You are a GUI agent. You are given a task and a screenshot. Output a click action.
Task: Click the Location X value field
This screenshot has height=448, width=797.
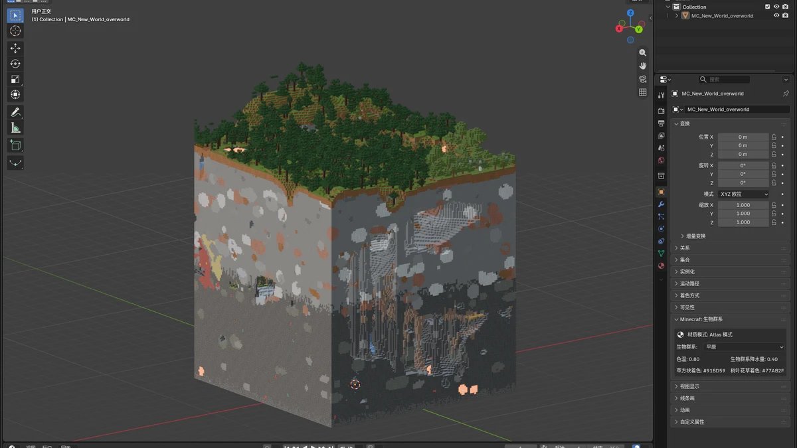(x=743, y=137)
